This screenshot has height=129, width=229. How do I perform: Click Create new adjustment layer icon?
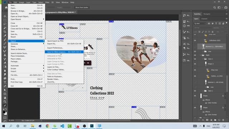(211, 120)
